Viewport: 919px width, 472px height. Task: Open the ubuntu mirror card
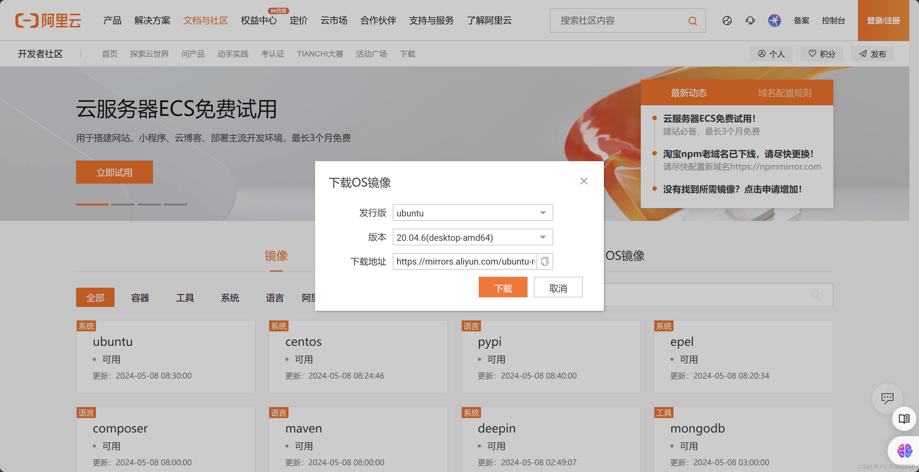tap(166, 357)
